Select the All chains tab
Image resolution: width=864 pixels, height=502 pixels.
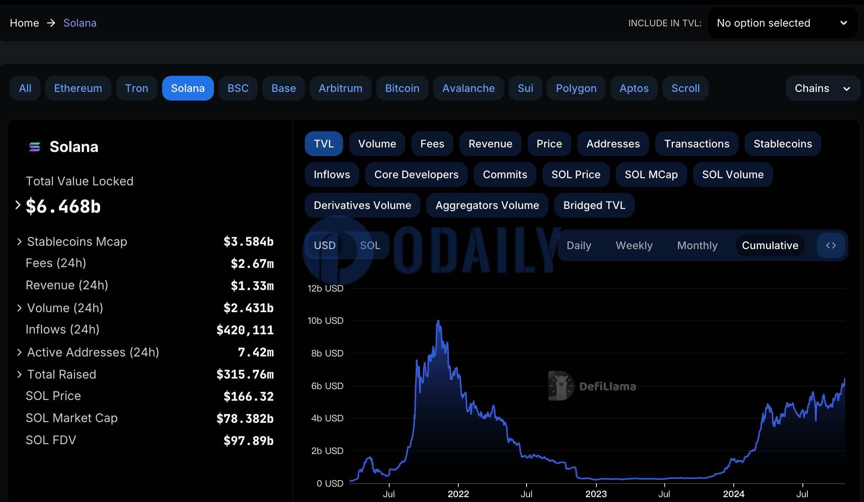(25, 88)
